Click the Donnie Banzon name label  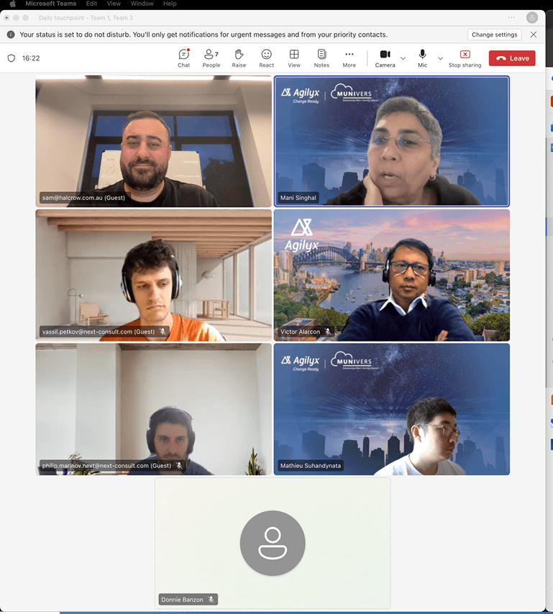(182, 600)
